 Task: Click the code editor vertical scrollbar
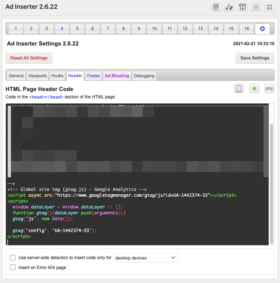pyautogui.click(x=272, y=184)
